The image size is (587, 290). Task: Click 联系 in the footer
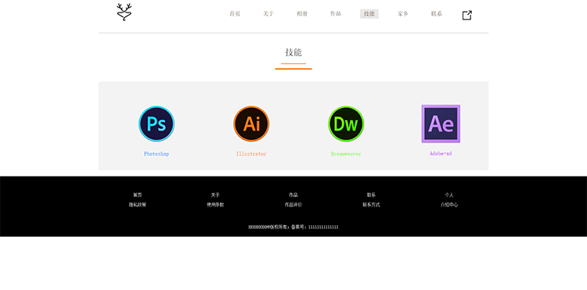(x=371, y=195)
